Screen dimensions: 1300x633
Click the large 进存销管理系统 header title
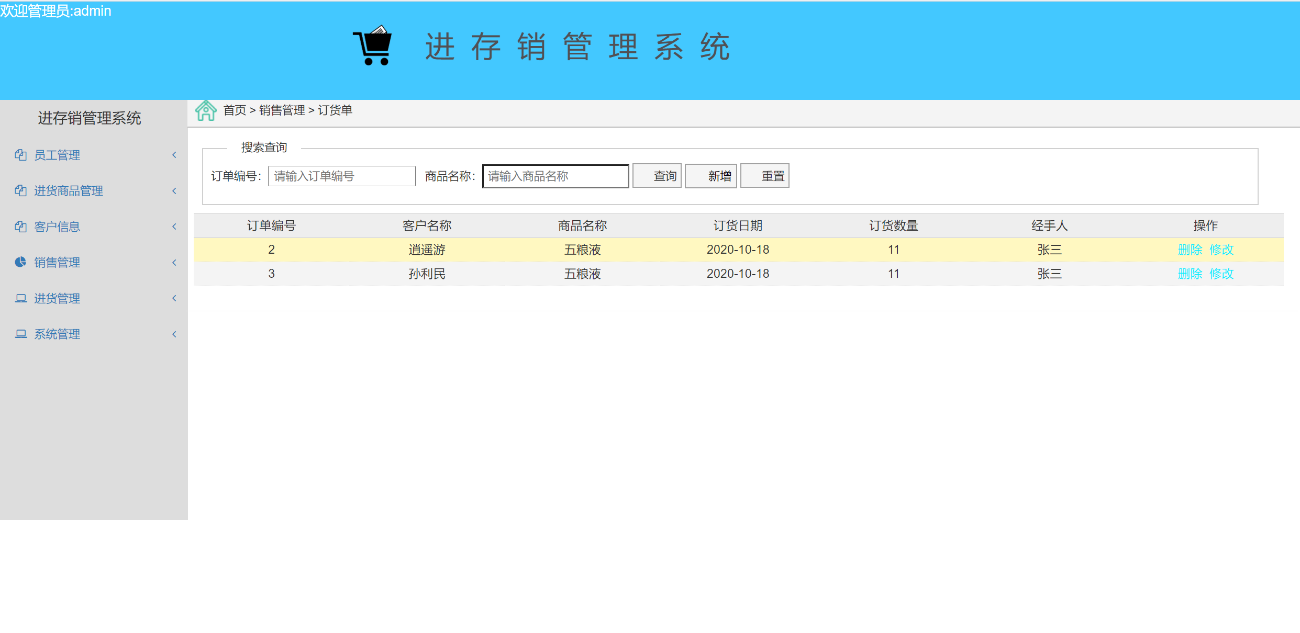point(577,47)
